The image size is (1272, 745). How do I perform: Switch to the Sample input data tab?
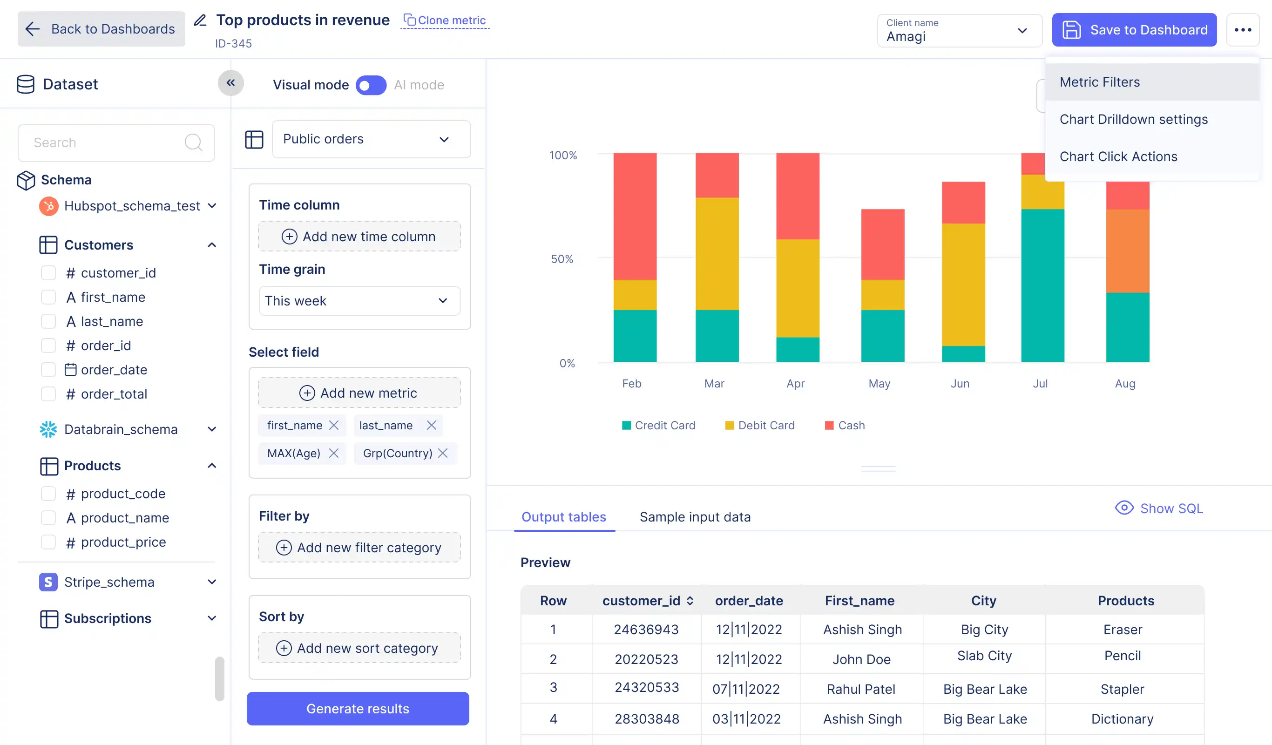click(x=695, y=517)
